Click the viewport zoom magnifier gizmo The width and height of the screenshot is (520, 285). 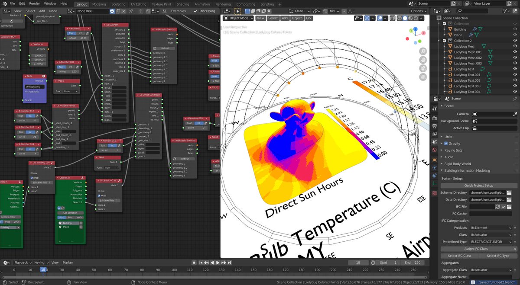(x=423, y=51)
